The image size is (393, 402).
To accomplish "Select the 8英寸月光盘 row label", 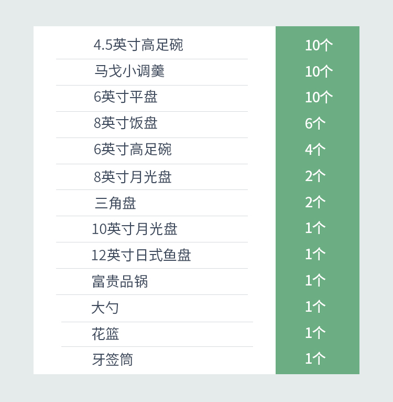I will click(133, 177).
